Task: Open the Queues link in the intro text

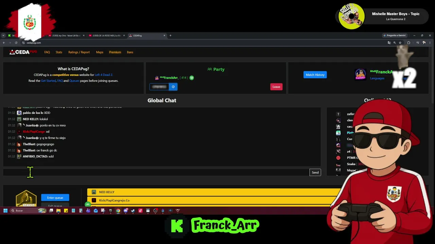Action: point(74,81)
